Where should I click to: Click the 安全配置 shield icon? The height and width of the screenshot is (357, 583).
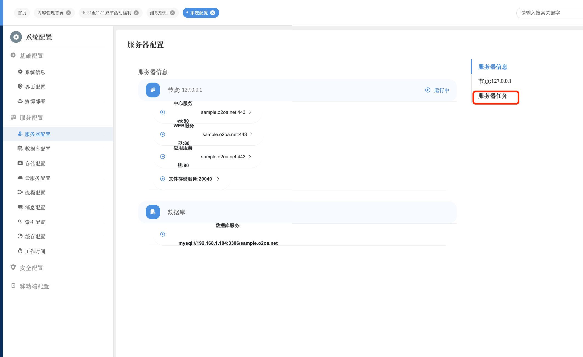click(x=13, y=267)
